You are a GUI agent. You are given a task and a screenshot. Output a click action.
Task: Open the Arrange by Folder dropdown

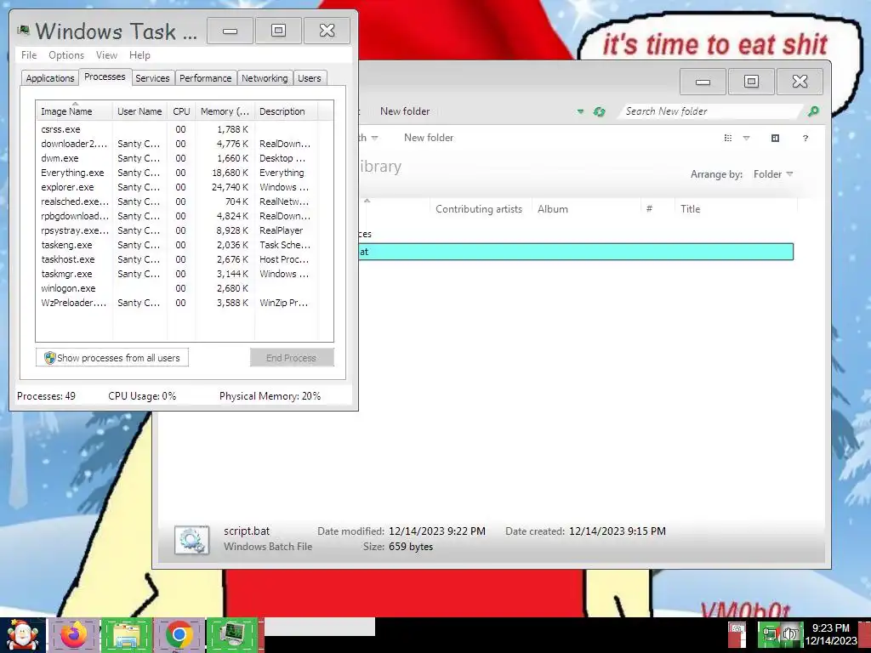772,174
